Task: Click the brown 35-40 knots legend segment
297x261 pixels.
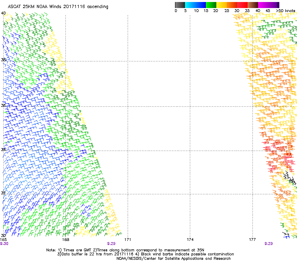Action: [253, 5]
